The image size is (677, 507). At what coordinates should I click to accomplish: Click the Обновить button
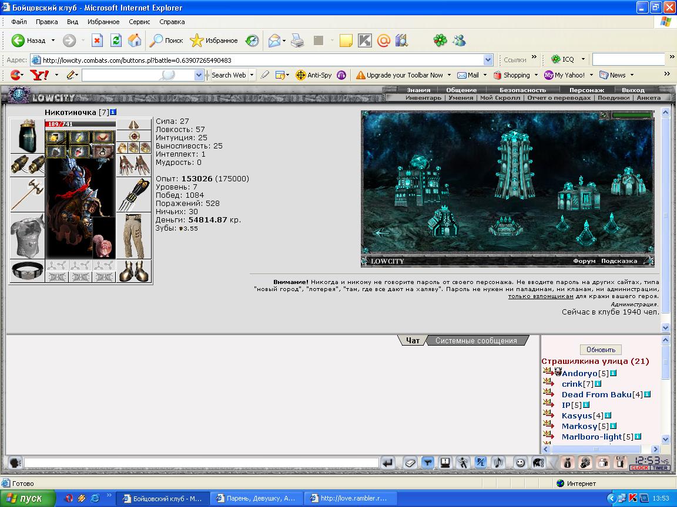[x=601, y=350]
